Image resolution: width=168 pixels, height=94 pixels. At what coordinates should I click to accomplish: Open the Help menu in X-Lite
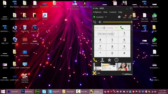pos(120,12)
